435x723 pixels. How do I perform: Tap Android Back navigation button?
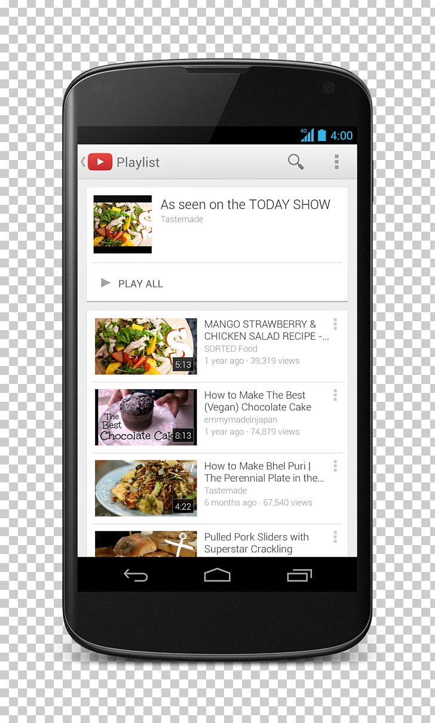point(136,575)
